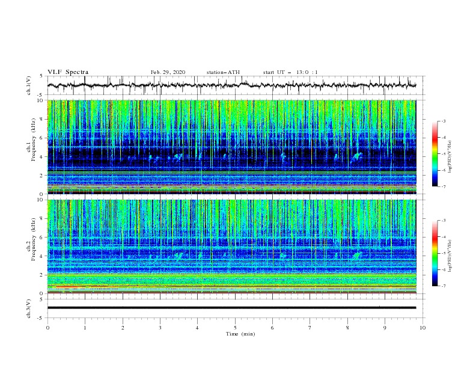Click the time axis tick label "10"
Screen dimensions: 476x368
coord(423,328)
